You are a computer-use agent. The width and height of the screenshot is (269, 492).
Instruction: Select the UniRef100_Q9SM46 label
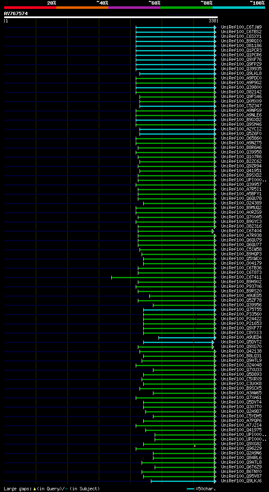(241, 124)
